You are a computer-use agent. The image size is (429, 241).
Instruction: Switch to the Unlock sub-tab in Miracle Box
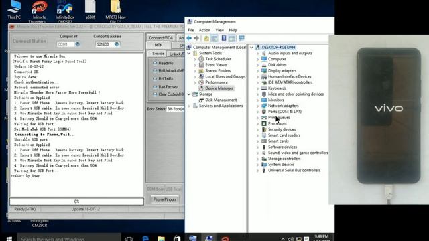[x=176, y=54]
